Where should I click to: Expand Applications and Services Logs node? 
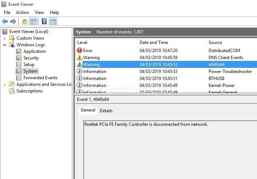pyautogui.click(x=5, y=85)
